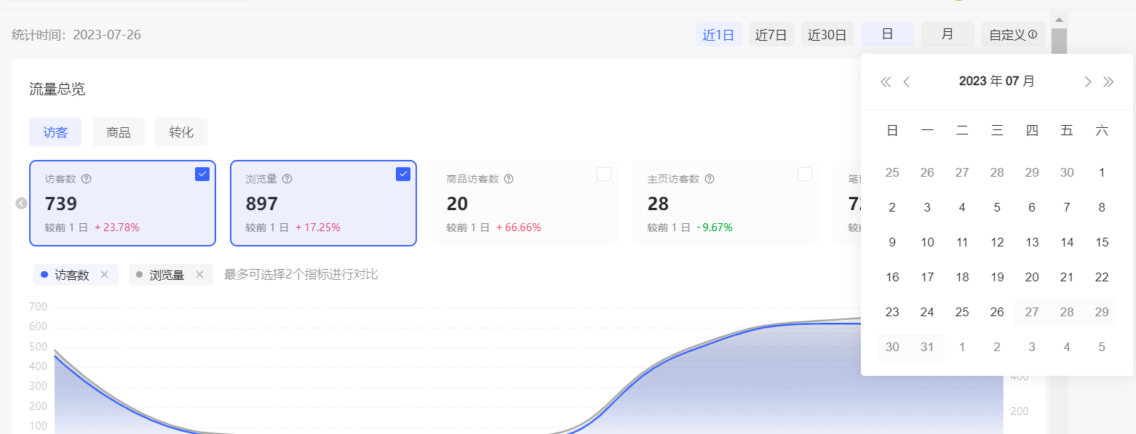The width and height of the screenshot is (1136, 434).
Task: Advance calendar to next month
Action: pos(1087,81)
